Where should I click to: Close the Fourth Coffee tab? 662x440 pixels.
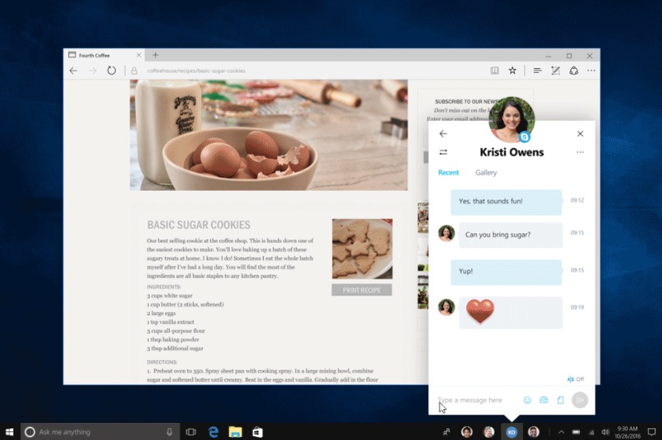(138, 55)
